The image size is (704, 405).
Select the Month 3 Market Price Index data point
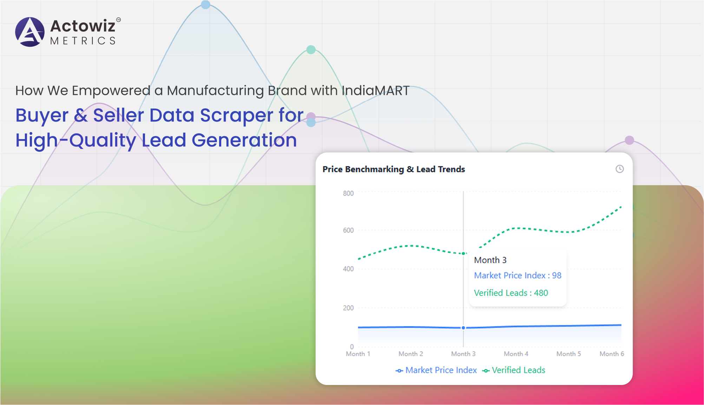[463, 328]
